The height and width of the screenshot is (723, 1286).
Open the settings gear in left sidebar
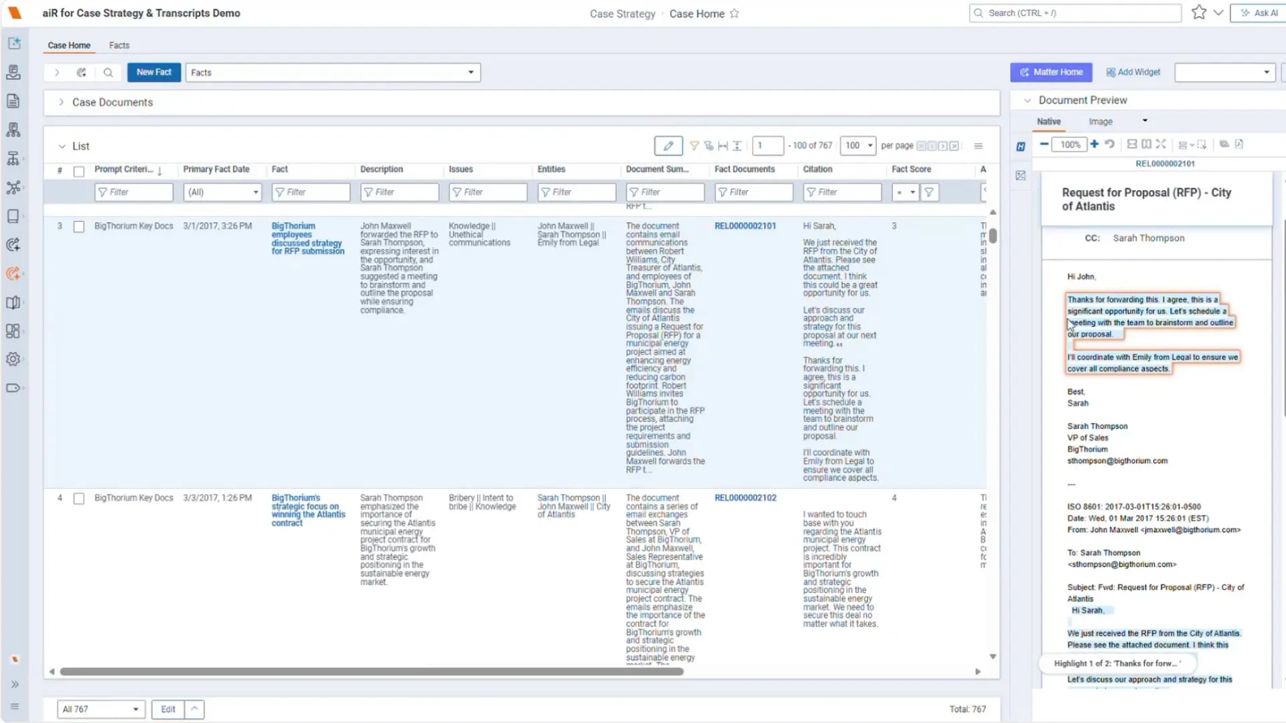pyautogui.click(x=13, y=359)
